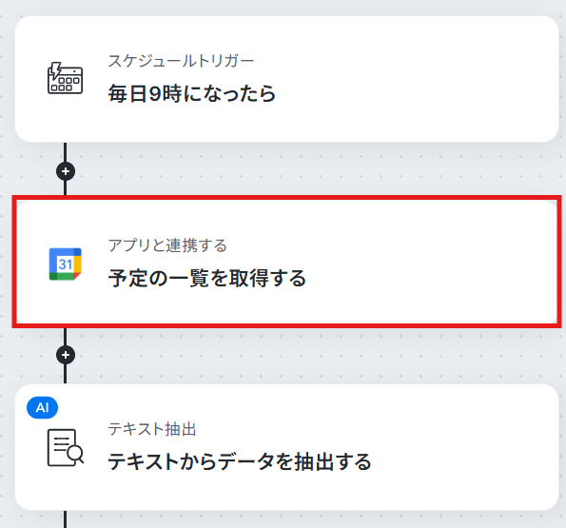This screenshot has height=528, width=566.
Task: Add step via plus below schedule trigger
Action: coord(66,171)
